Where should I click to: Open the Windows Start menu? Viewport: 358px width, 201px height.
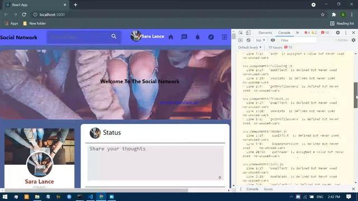5,197
